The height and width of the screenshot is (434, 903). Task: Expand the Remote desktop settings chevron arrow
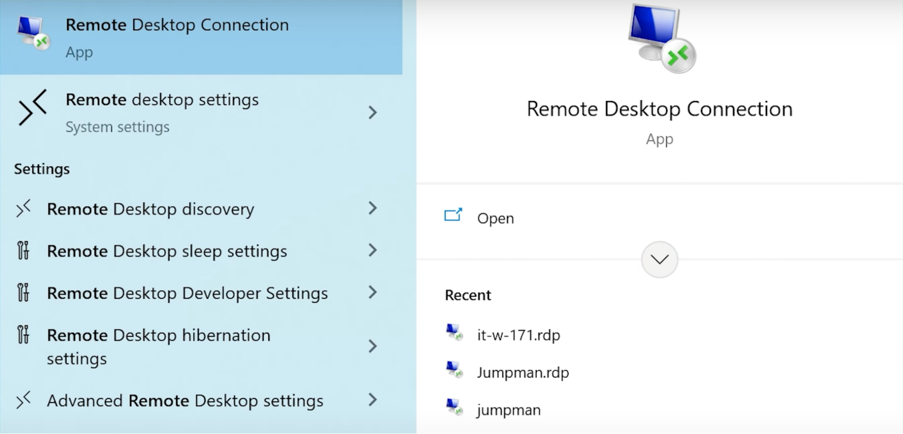pyautogui.click(x=373, y=112)
